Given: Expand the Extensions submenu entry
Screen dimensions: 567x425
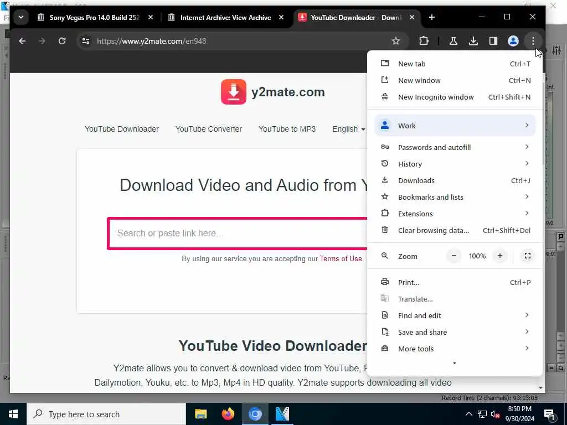Looking at the screenshot, I should 455,214.
